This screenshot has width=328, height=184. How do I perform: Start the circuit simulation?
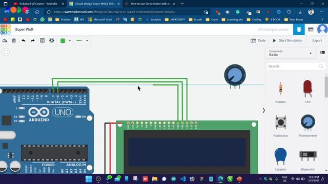[288, 40]
